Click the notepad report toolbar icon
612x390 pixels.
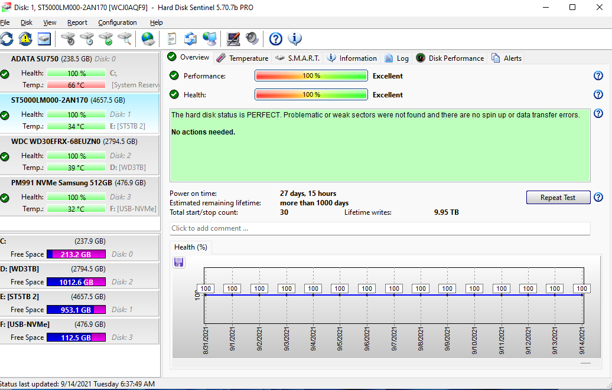[172, 38]
